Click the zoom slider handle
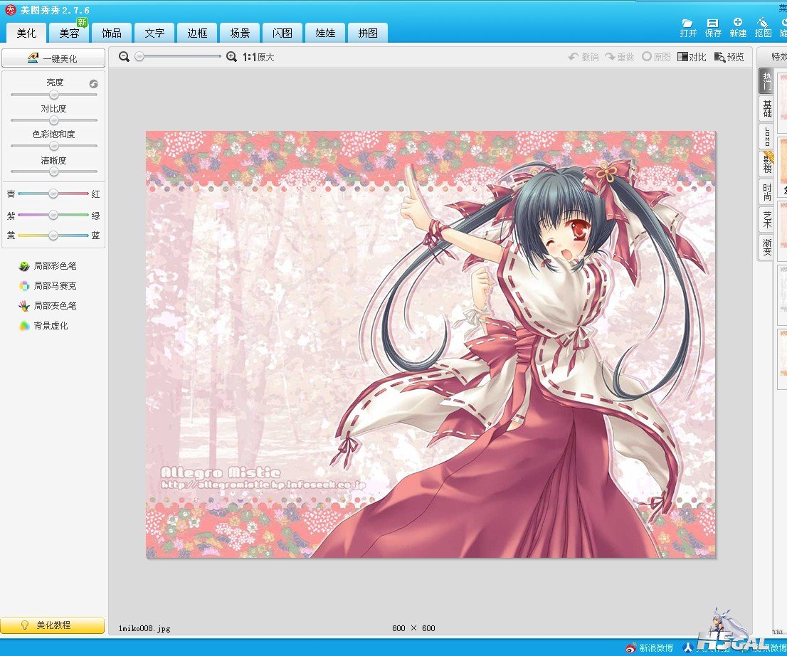 [x=139, y=57]
